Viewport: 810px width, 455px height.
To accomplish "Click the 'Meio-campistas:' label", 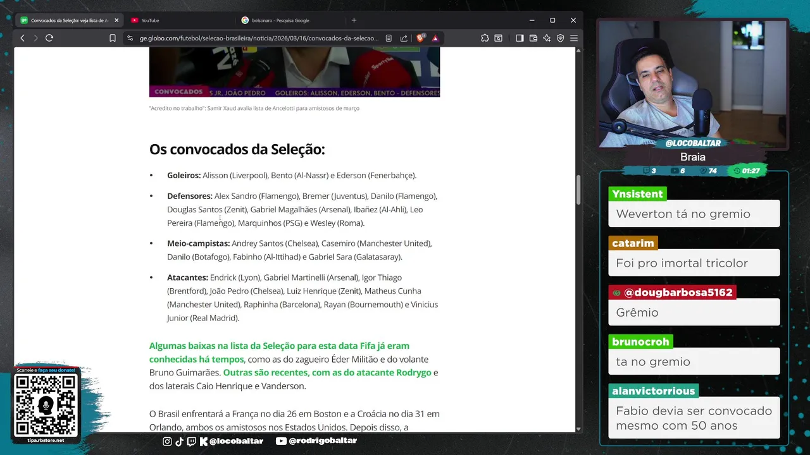I will pos(198,243).
